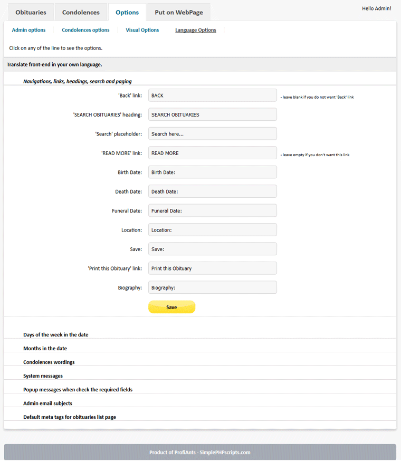
Task: Edit the Biography label field
Action: click(212, 287)
